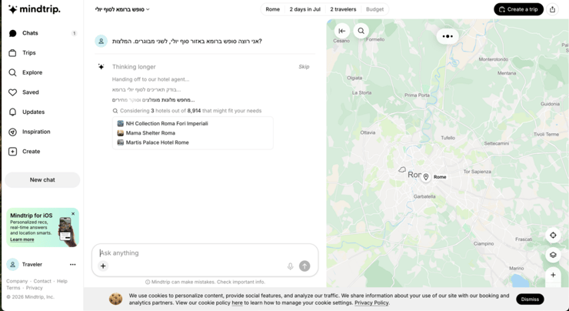
Task: Dismiss the cookie notice
Action: (x=530, y=299)
